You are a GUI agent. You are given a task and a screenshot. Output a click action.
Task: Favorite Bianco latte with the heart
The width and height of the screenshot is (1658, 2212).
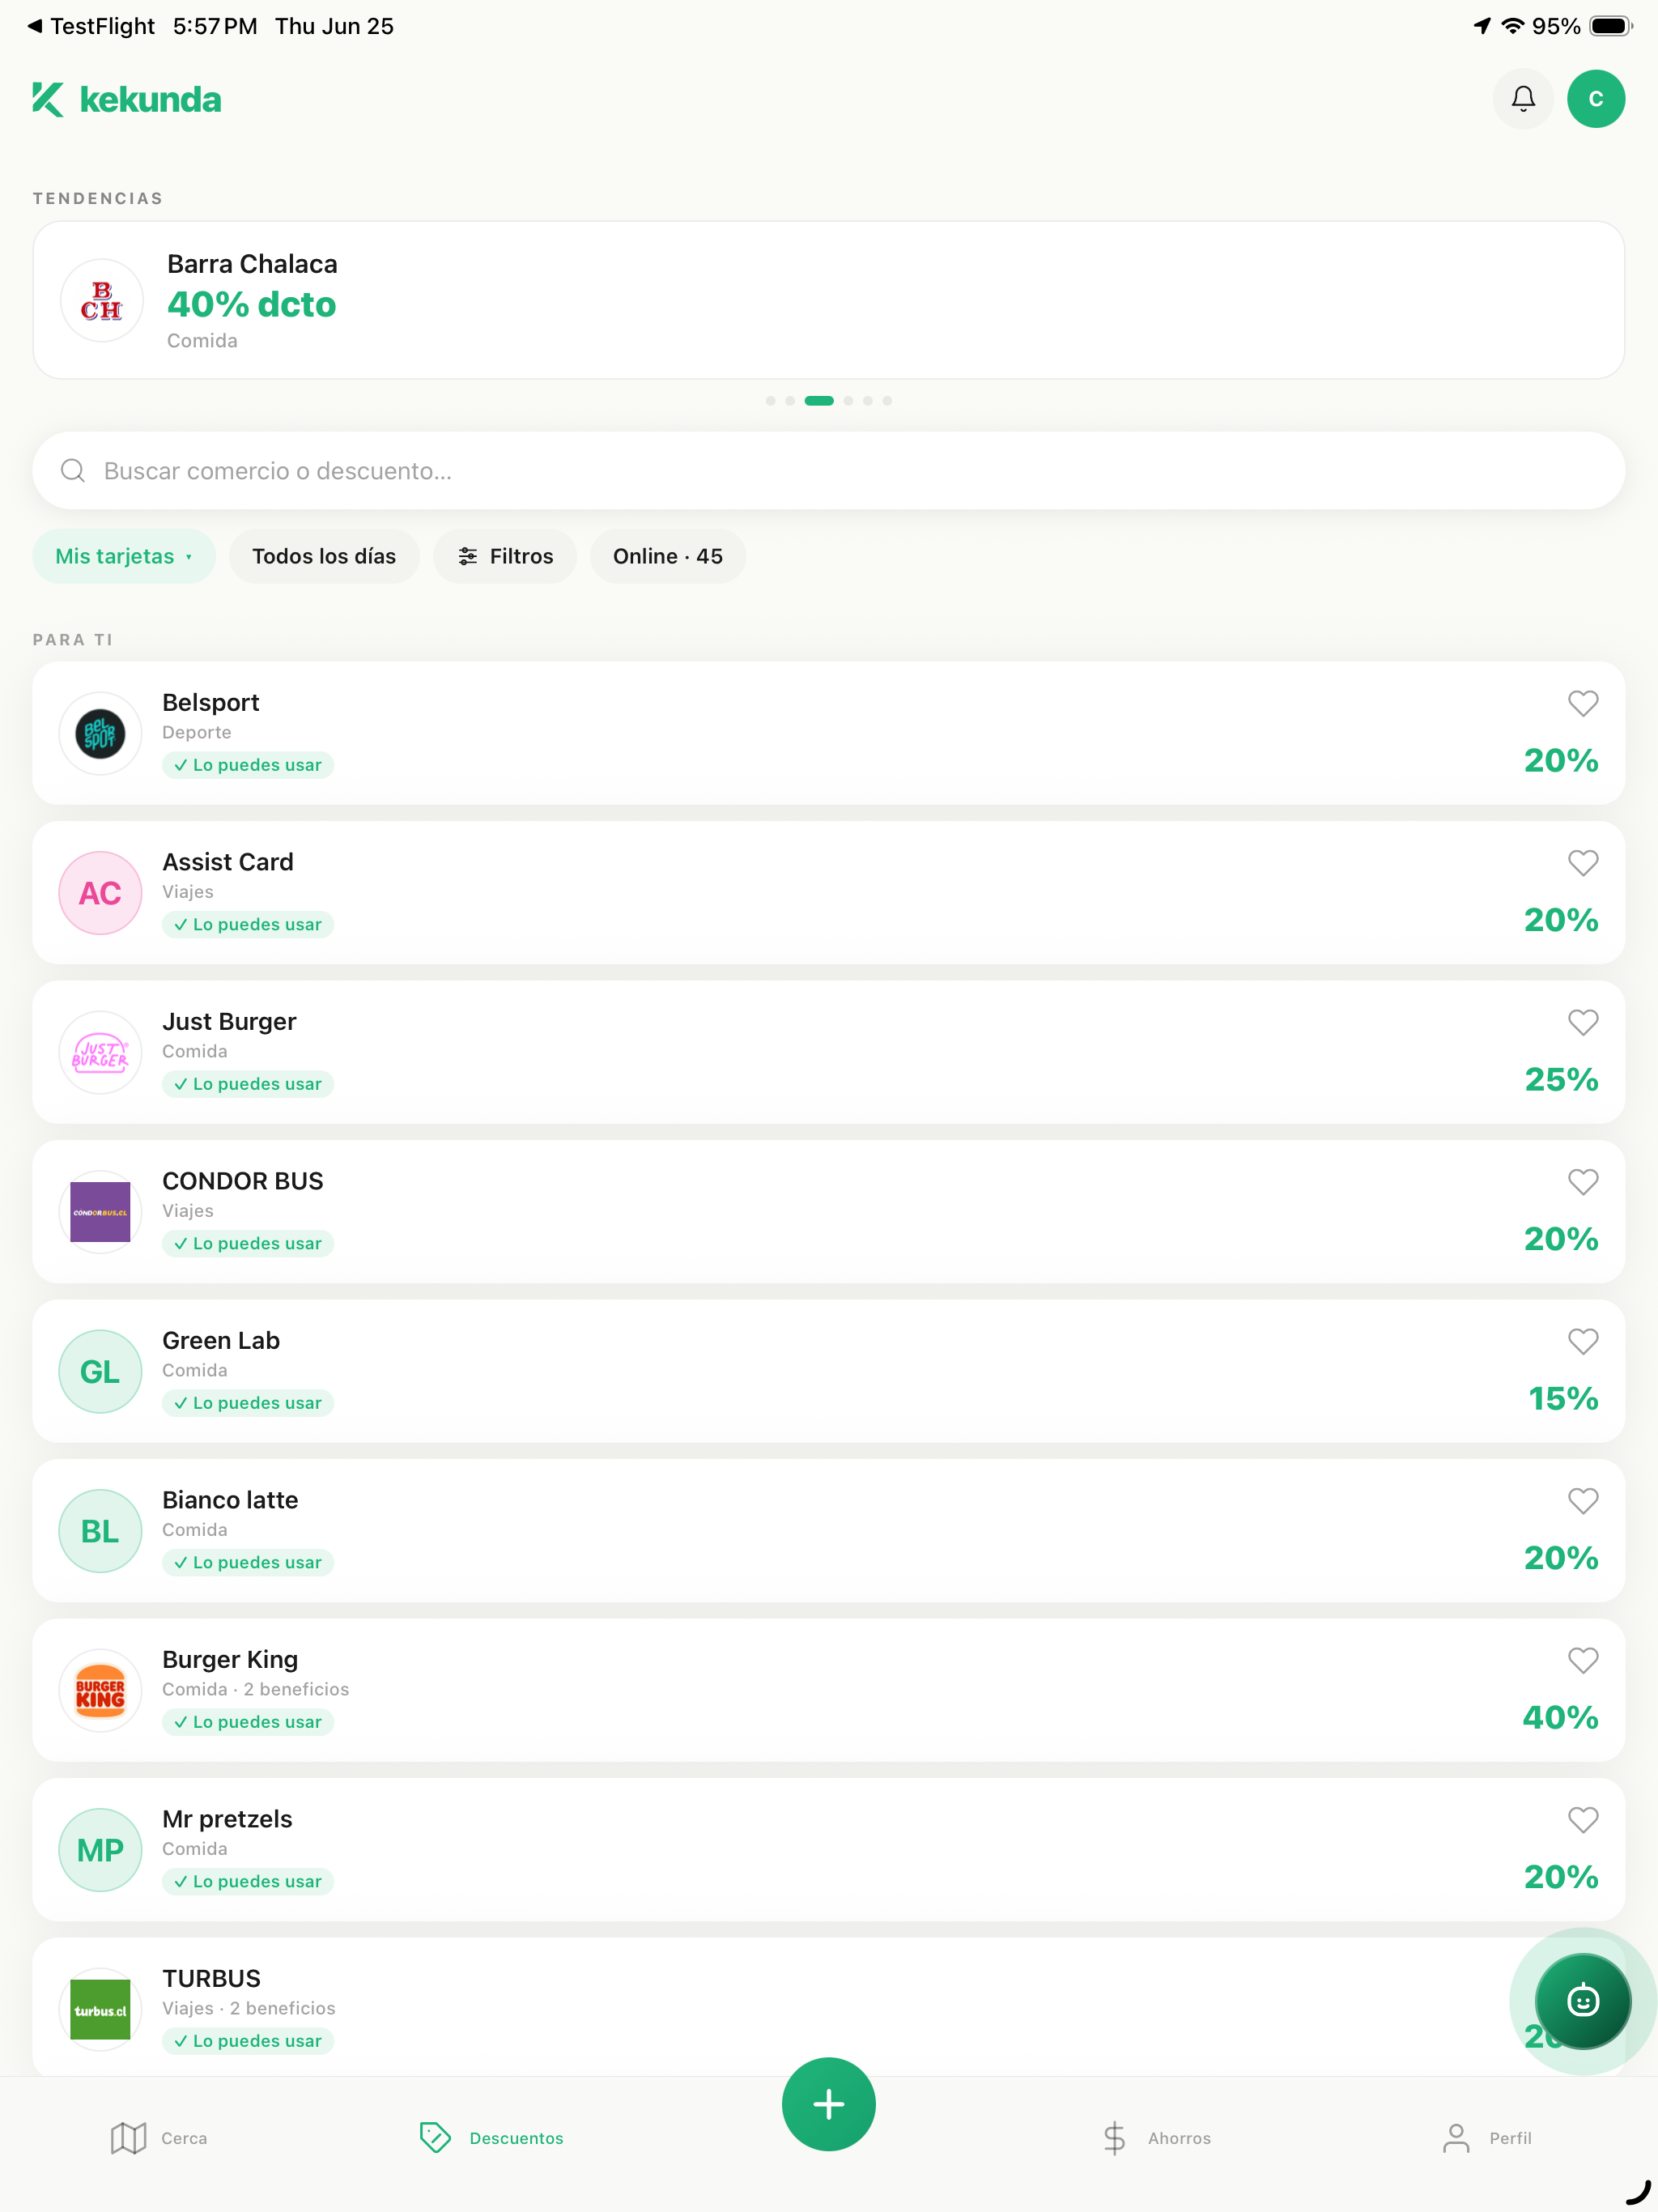pos(1582,1501)
